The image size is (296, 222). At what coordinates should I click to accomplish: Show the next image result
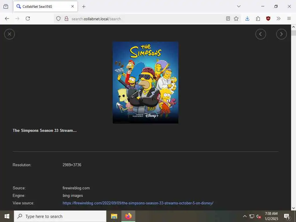pos(281,34)
